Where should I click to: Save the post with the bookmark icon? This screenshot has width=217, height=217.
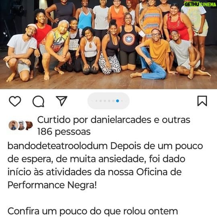(202, 101)
